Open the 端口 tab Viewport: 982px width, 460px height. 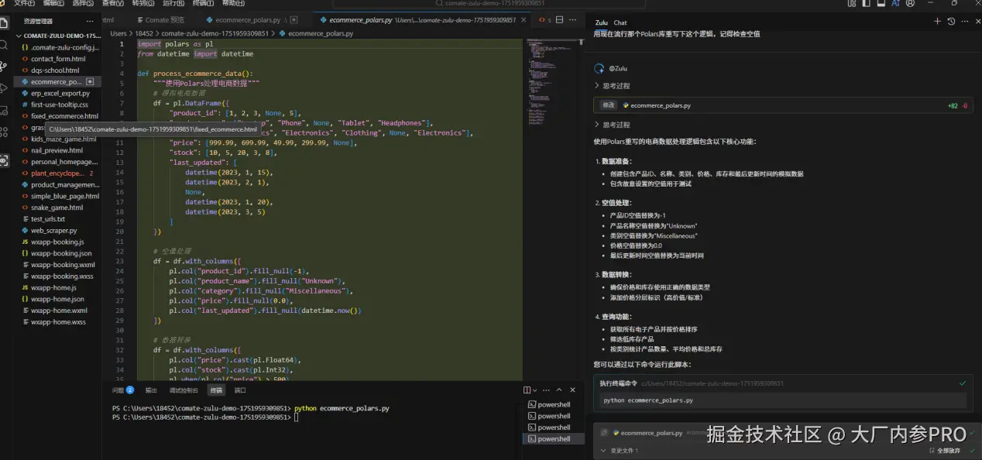pos(240,390)
